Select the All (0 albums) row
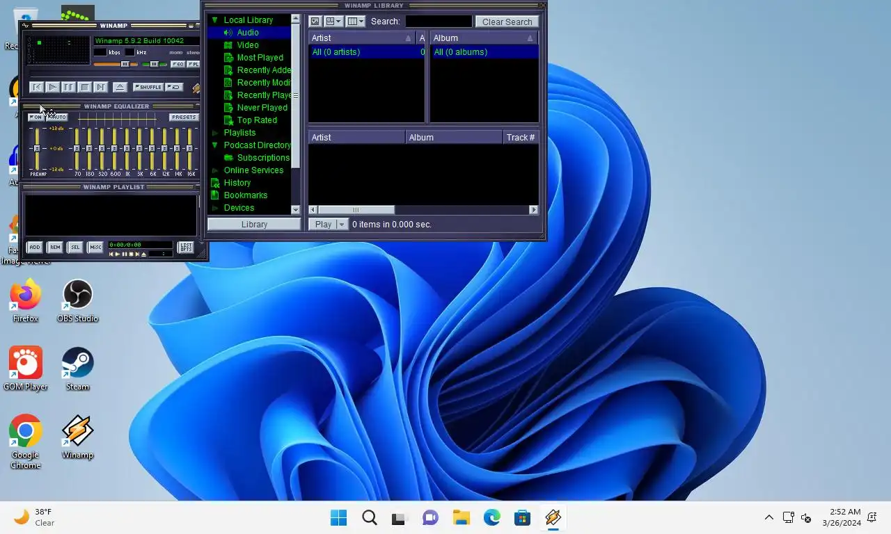Screen dimensions: 891x534 [x=484, y=52]
